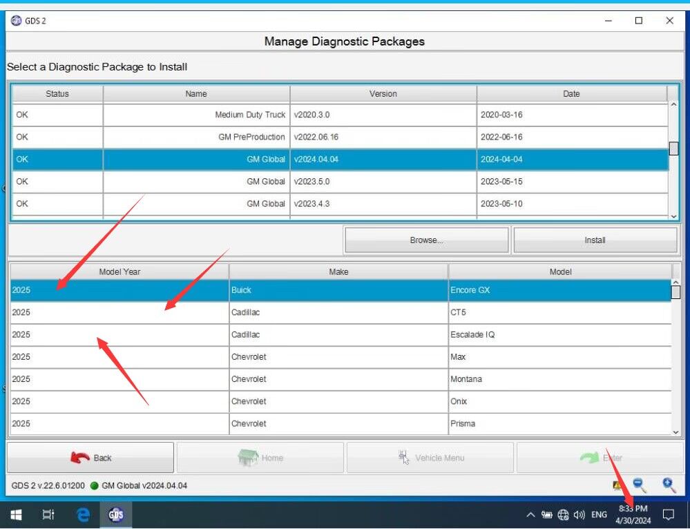The image size is (690, 529).
Task: Click the warning icon in GDS status bar
Action: (617, 485)
